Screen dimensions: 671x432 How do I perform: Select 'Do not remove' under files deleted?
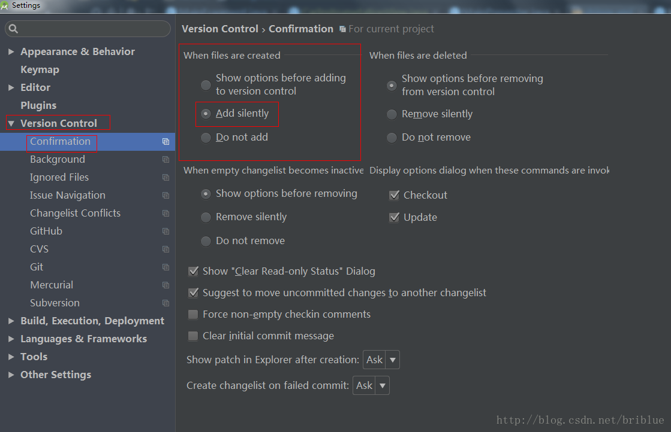tap(392, 138)
